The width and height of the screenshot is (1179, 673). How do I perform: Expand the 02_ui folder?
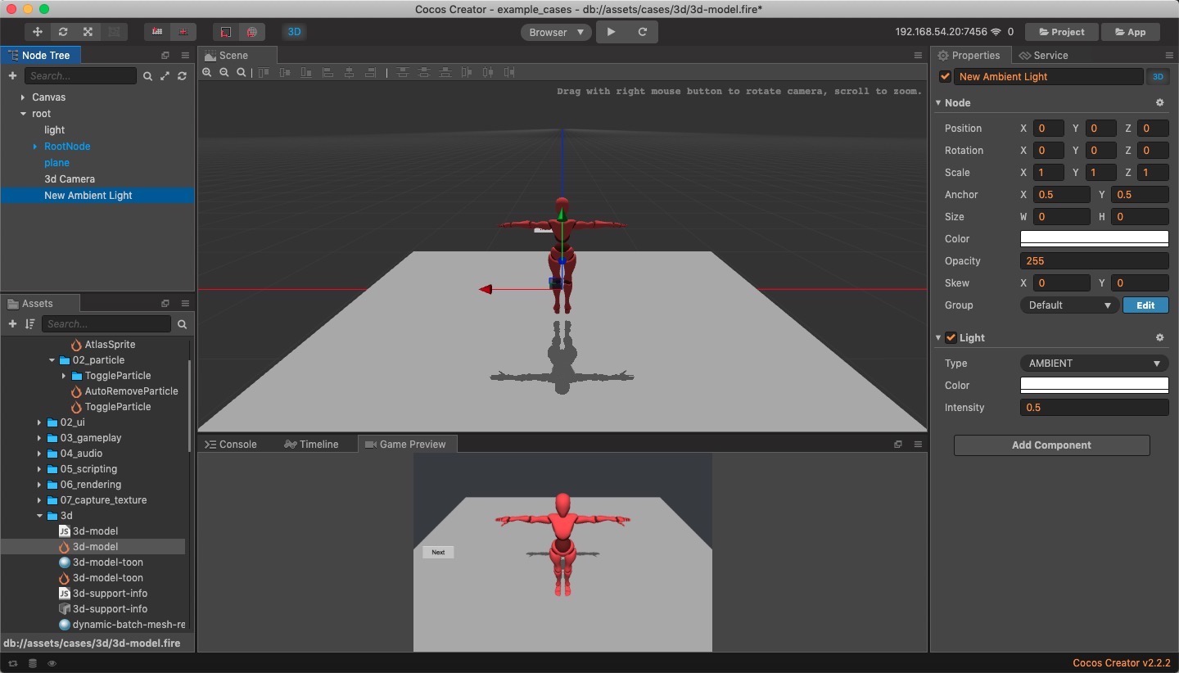click(x=39, y=422)
